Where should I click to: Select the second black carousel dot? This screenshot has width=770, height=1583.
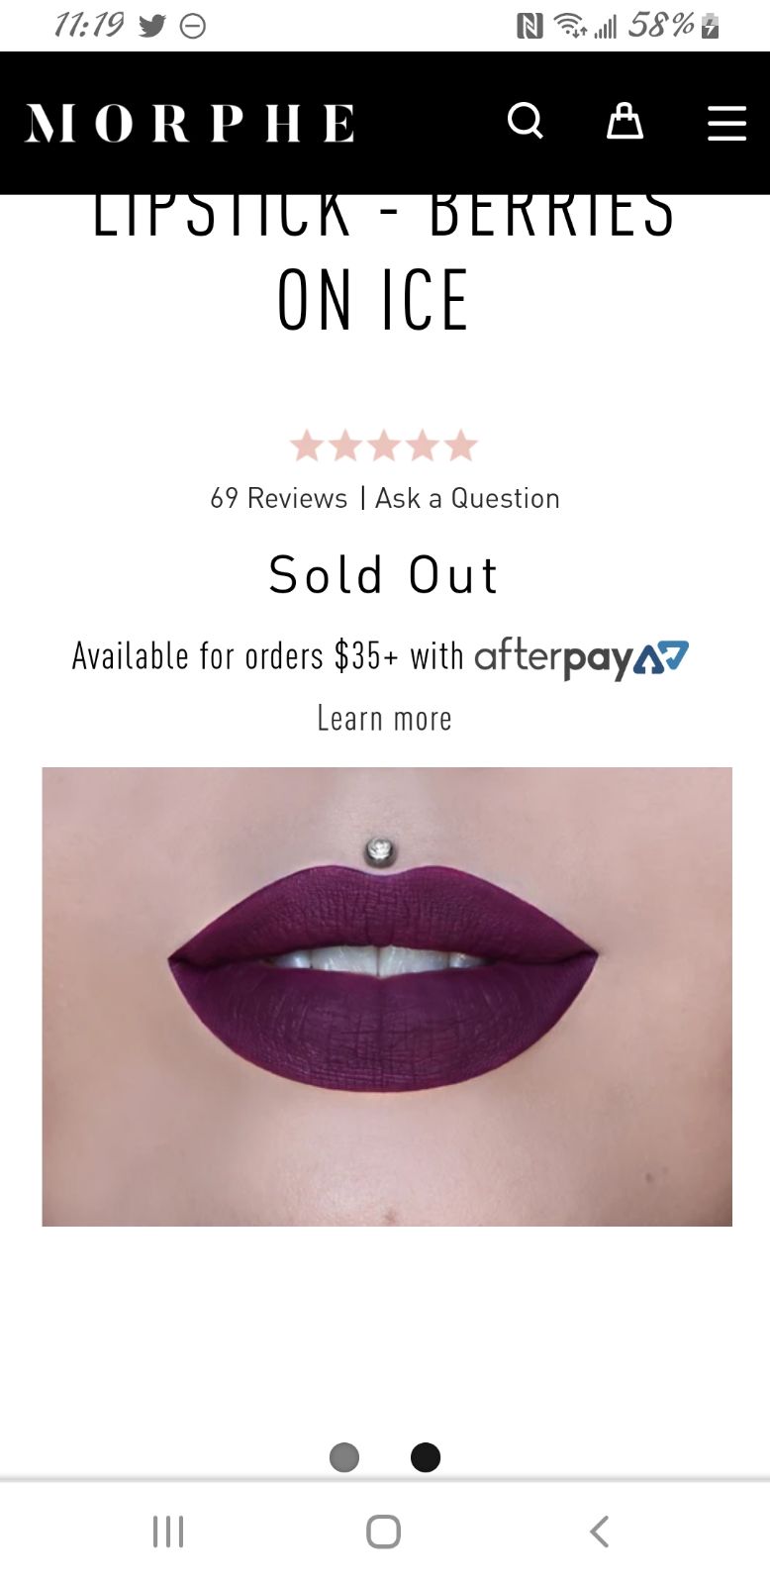pos(426,1457)
